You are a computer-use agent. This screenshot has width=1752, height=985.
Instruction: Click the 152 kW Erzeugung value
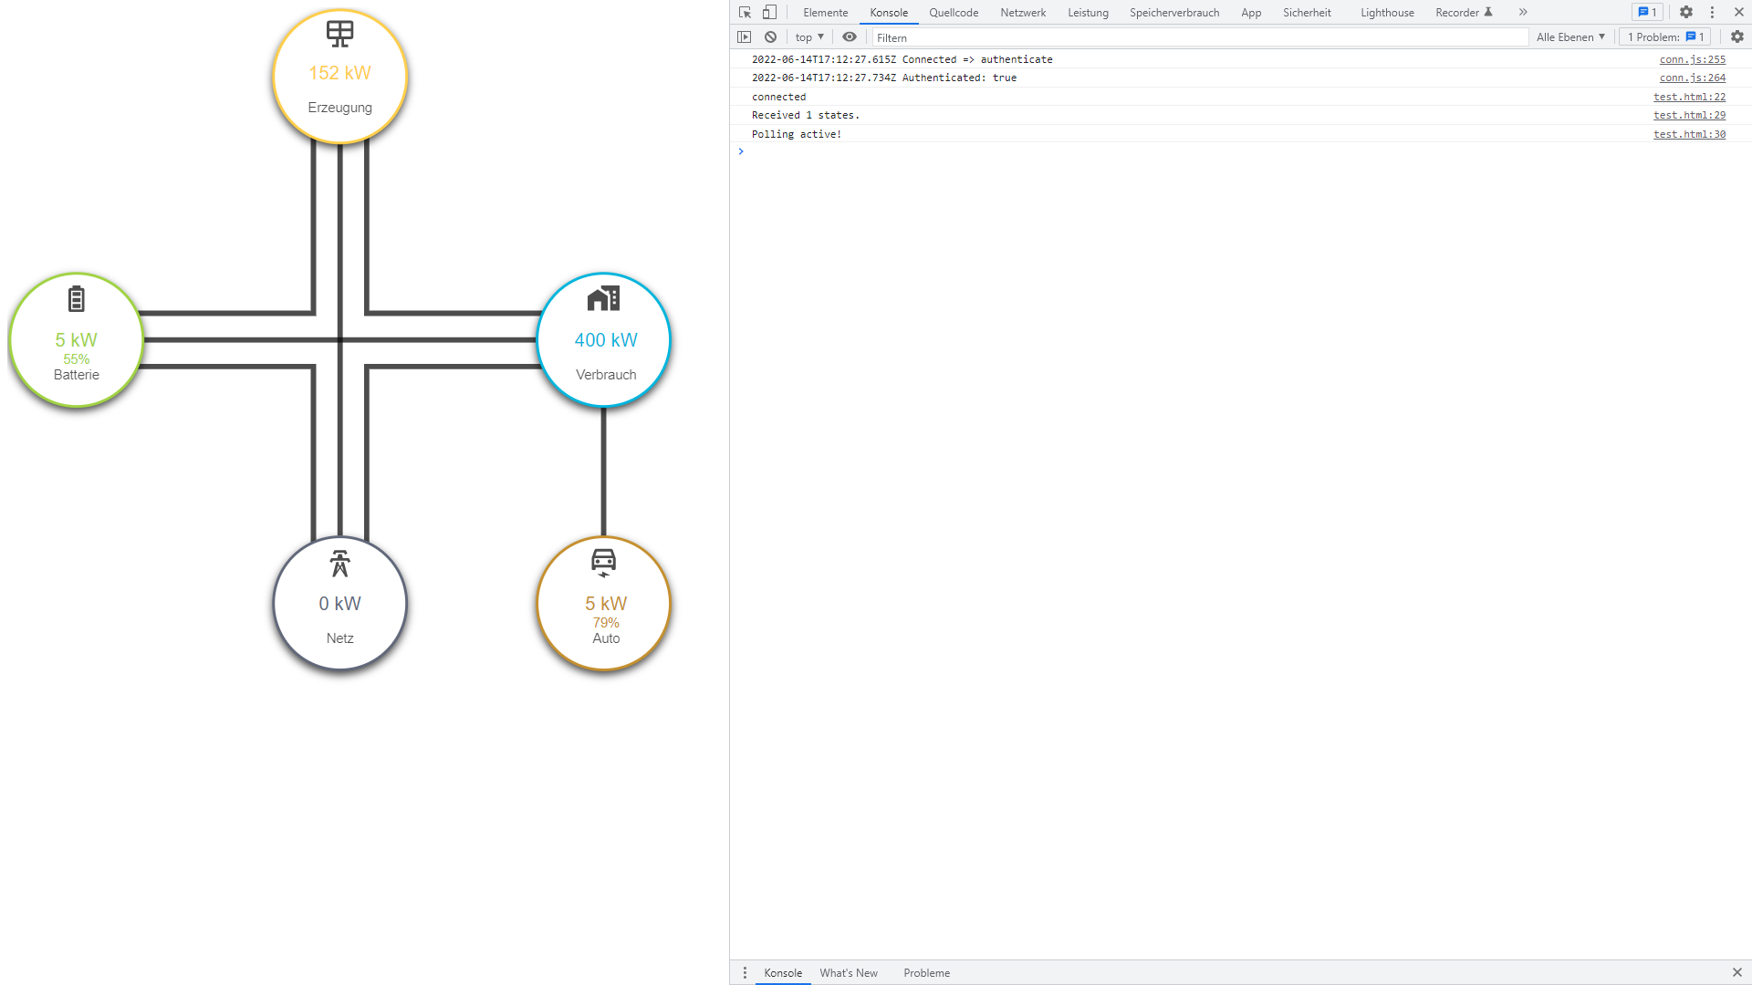[x=339, y=73]
